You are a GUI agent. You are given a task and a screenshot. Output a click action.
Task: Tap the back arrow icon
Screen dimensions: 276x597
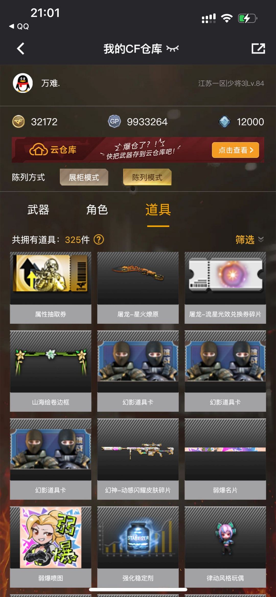click(21, 49)
